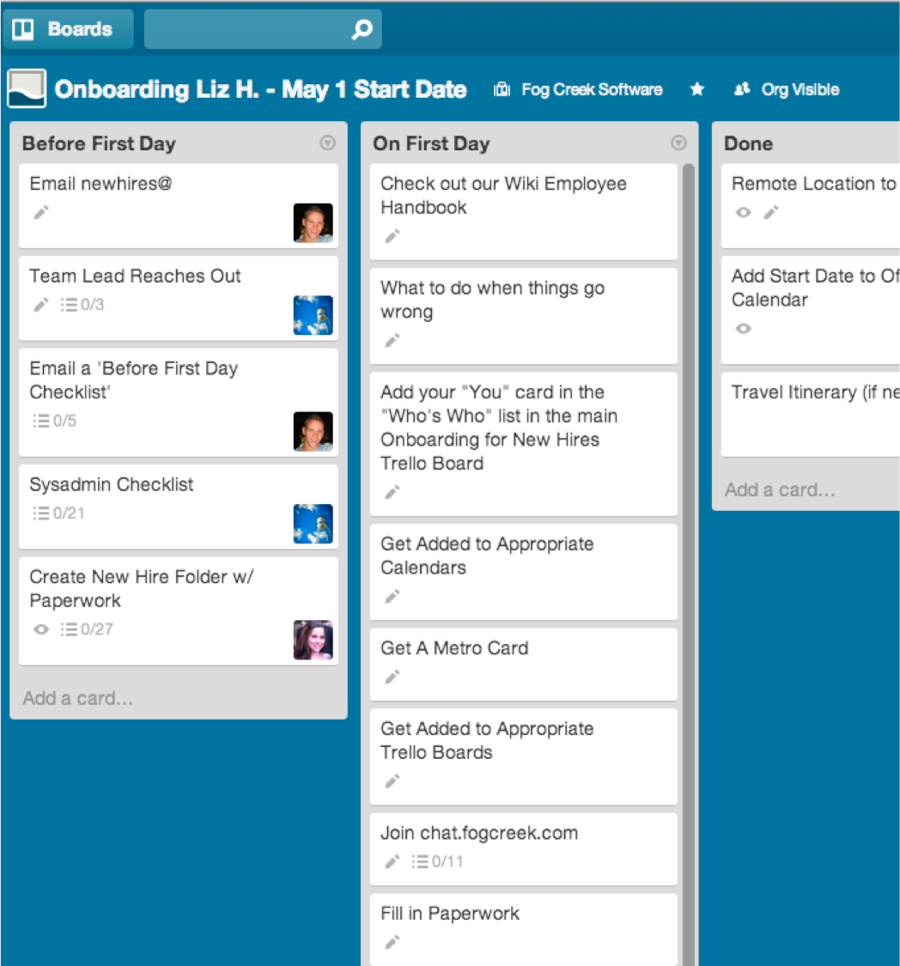Click 'Add a card…' in Before First Day
This screenshot has height=966, width=900.
pyautogui.click(x=78, y=698)
